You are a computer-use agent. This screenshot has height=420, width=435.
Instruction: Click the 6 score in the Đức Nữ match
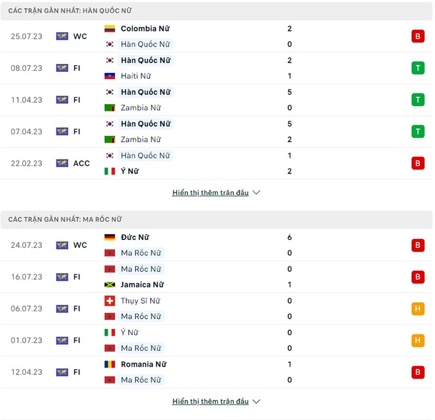[x=290, y=237]
